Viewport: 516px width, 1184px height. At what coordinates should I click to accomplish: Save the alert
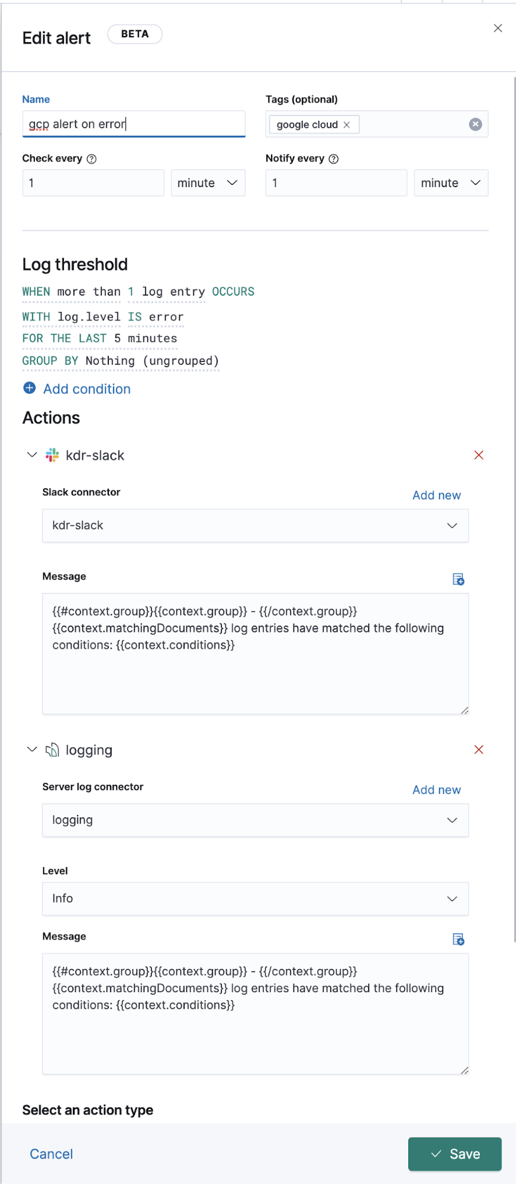[454, 1154]
